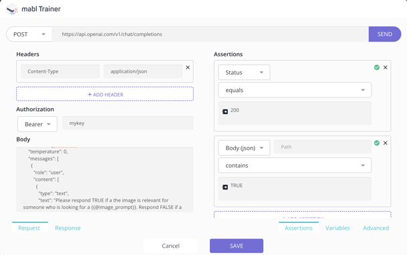The image size is (407, 255).
Task: Switch to the Request tab
Action: pyautogui.click(x=29, y=228)
